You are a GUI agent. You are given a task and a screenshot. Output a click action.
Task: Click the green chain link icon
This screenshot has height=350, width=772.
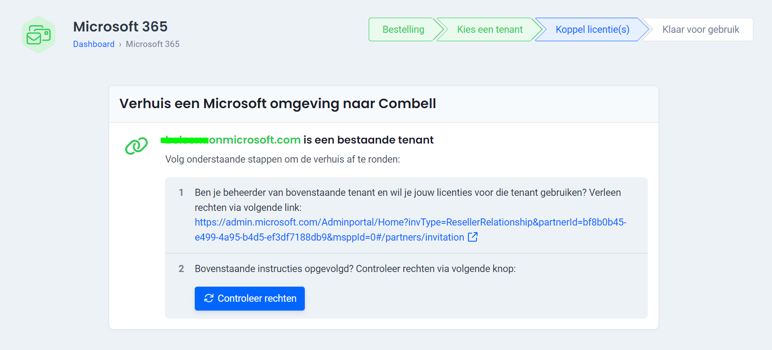click(x=136, y=146)
